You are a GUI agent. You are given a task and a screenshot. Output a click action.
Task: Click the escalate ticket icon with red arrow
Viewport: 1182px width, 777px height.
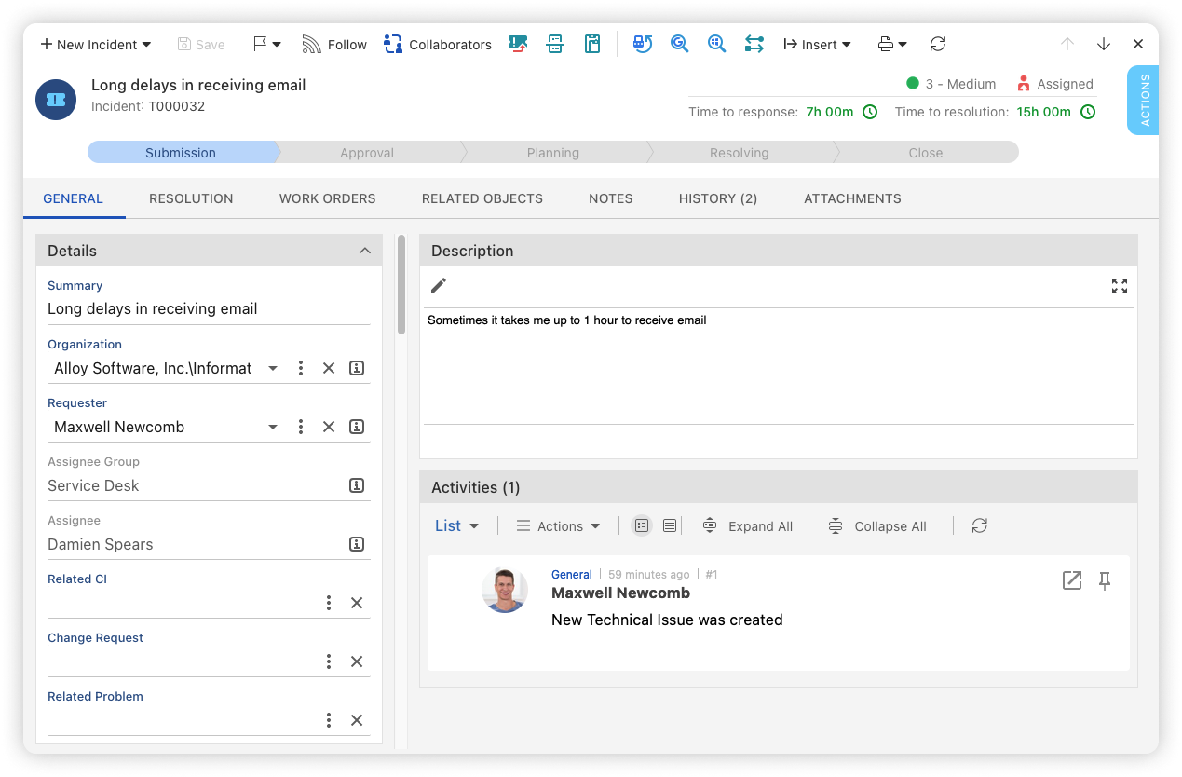pos(518,44)
